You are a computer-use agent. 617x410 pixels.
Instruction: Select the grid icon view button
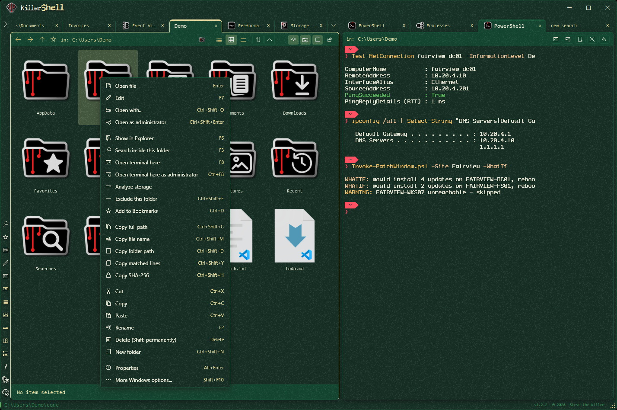(231, 39)
